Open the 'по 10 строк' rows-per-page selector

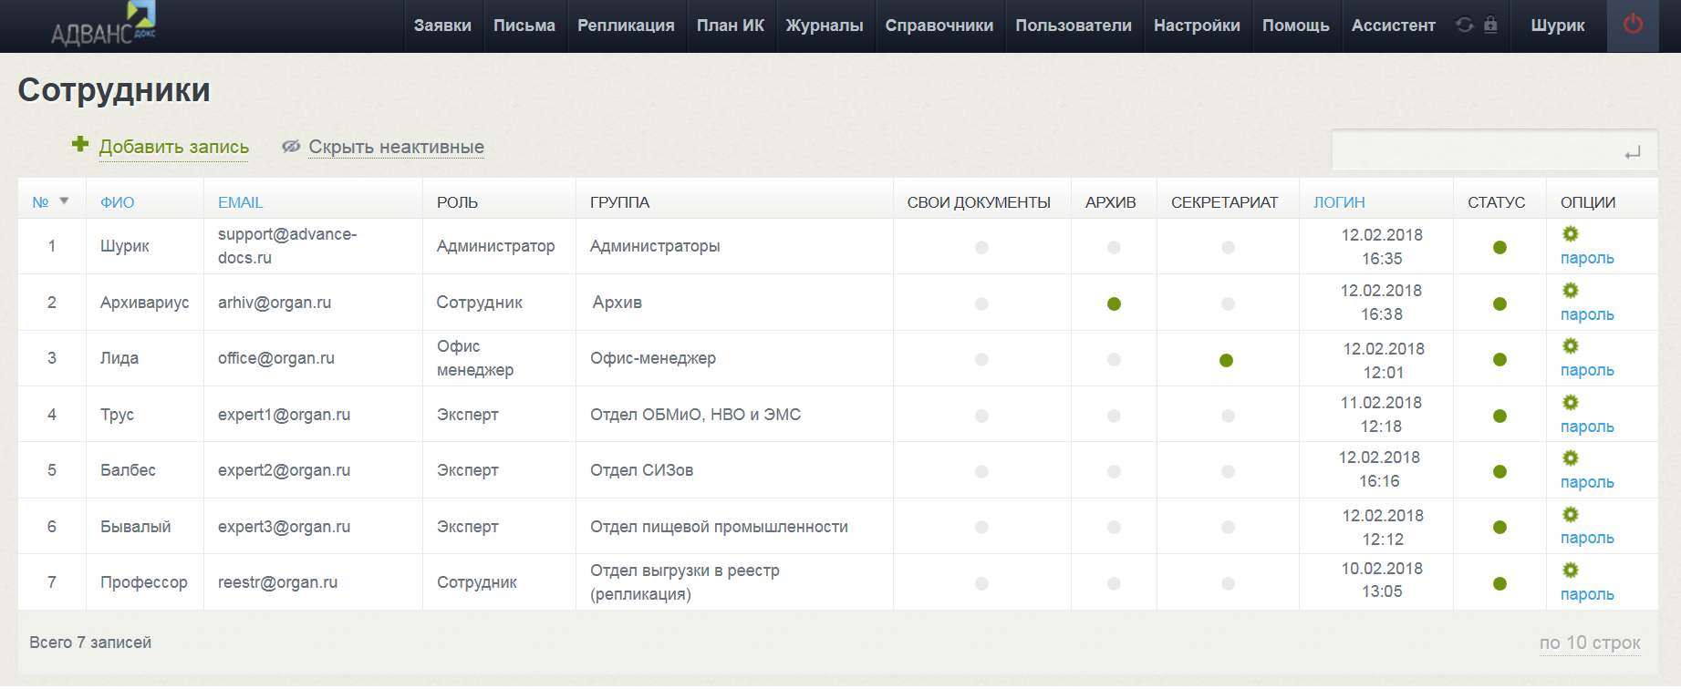1589,643
